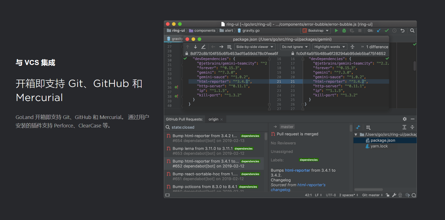Image resolution: width=445 pixels, height=220 pixels.
Task: Select pull request #654 Bump html-reporter from 3.4.2
Action: pos(214,138)
